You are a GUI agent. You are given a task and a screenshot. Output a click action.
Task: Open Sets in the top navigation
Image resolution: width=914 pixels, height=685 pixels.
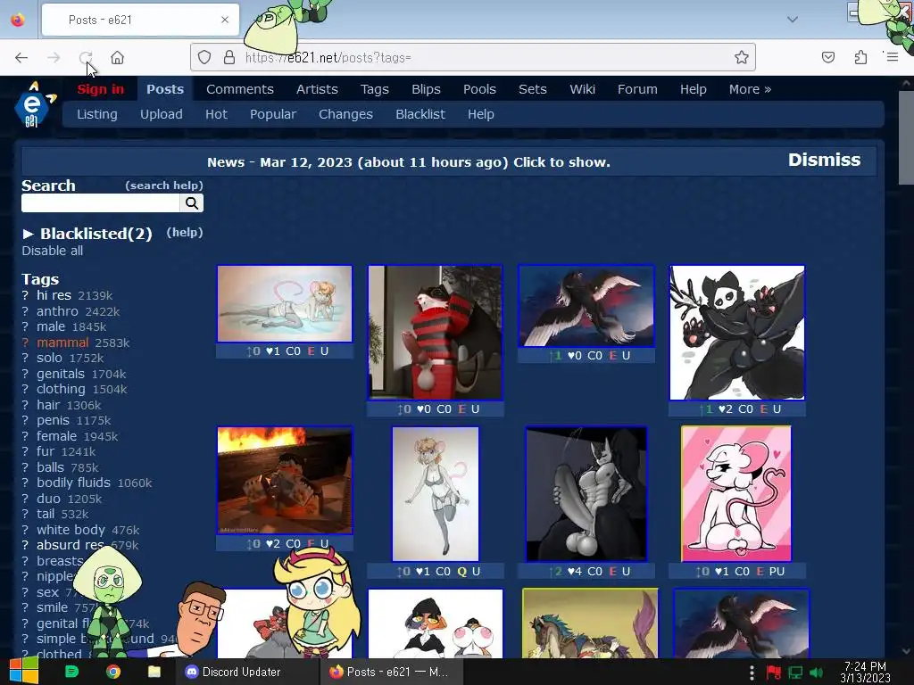532,89
